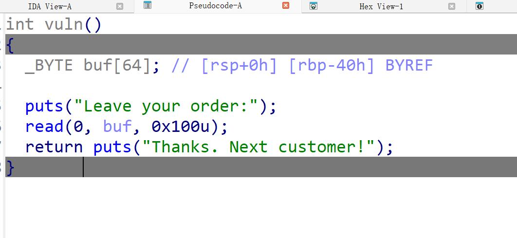Click the [rbp-40h] BYREF comment

[x=360, y=65]
